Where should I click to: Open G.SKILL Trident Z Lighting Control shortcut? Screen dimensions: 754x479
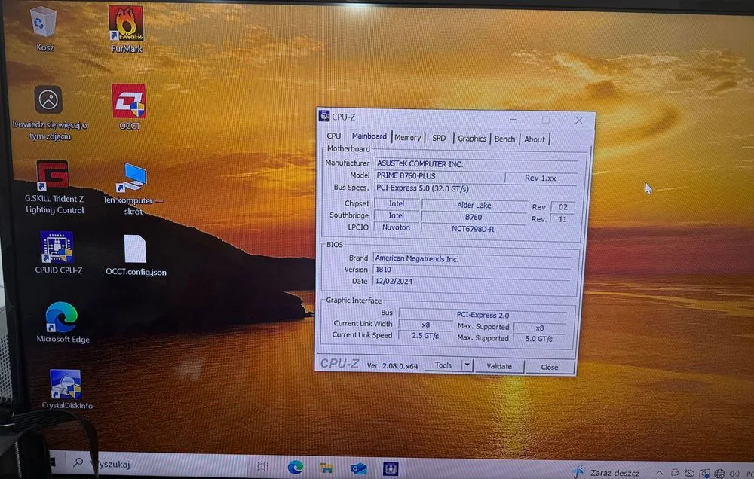coord(53,175)
